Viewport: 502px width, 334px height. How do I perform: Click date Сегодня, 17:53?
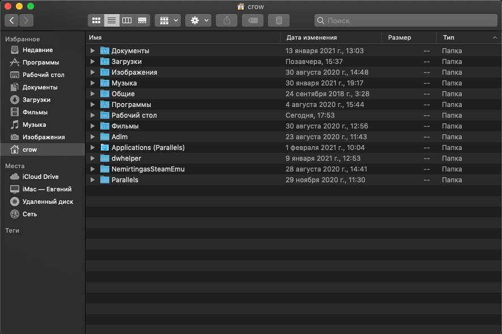pyautogui.click(x=310, y=115)
